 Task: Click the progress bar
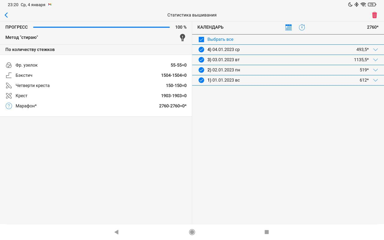pyautogui.click(x=101, y=27)
